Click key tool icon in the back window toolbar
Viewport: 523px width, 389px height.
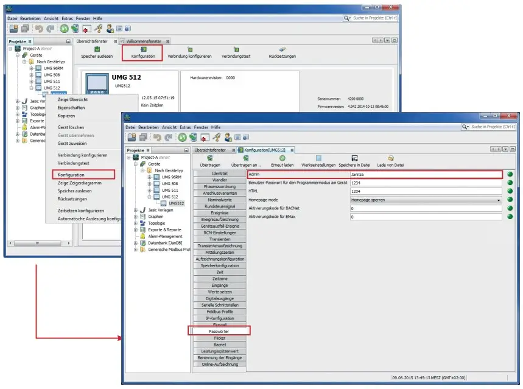point(99,29)
